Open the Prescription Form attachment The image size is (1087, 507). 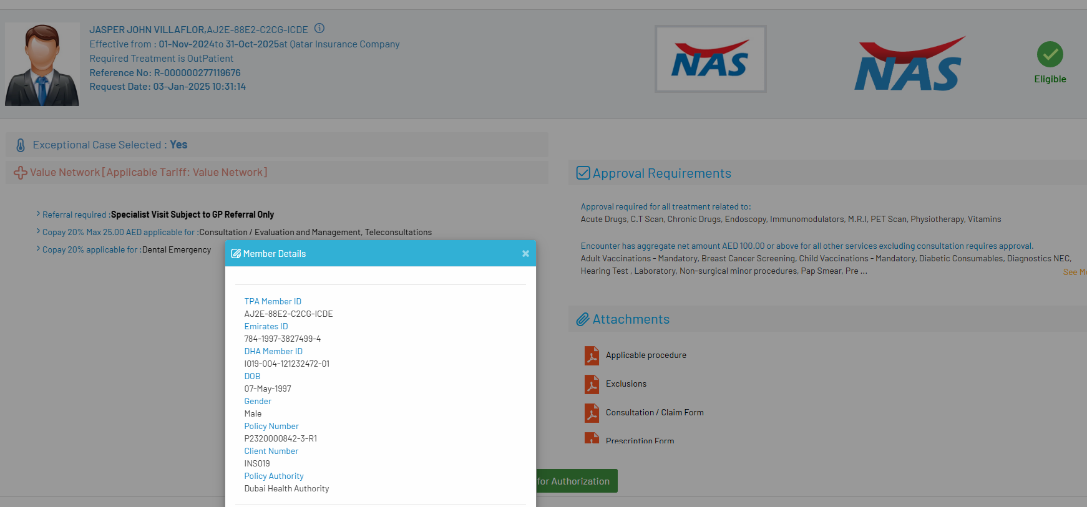640,440
